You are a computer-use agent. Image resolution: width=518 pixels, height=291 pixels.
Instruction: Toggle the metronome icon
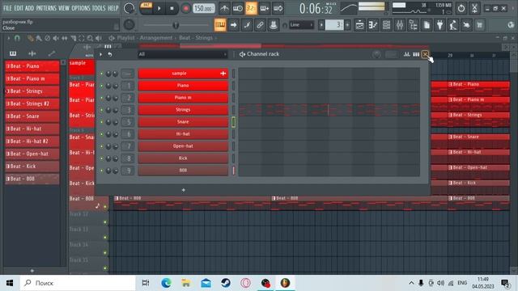pos(224,8)
